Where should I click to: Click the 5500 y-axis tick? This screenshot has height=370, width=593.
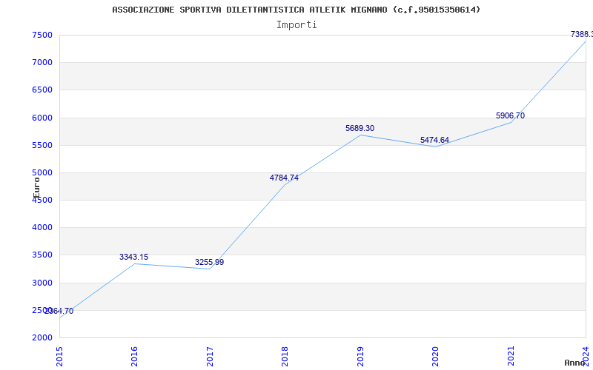coord(42,145)
